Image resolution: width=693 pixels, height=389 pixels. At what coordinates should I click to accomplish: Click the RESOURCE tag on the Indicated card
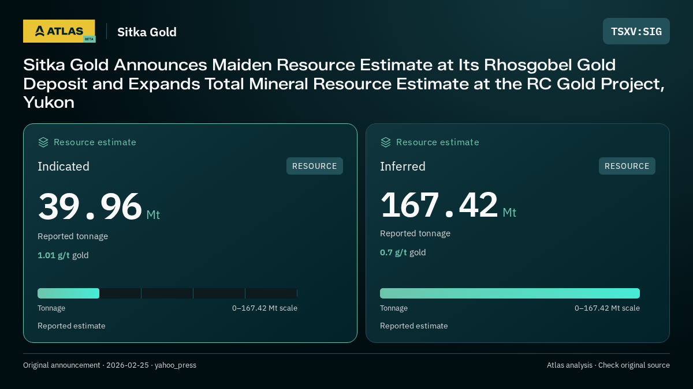tap(315, 166)
